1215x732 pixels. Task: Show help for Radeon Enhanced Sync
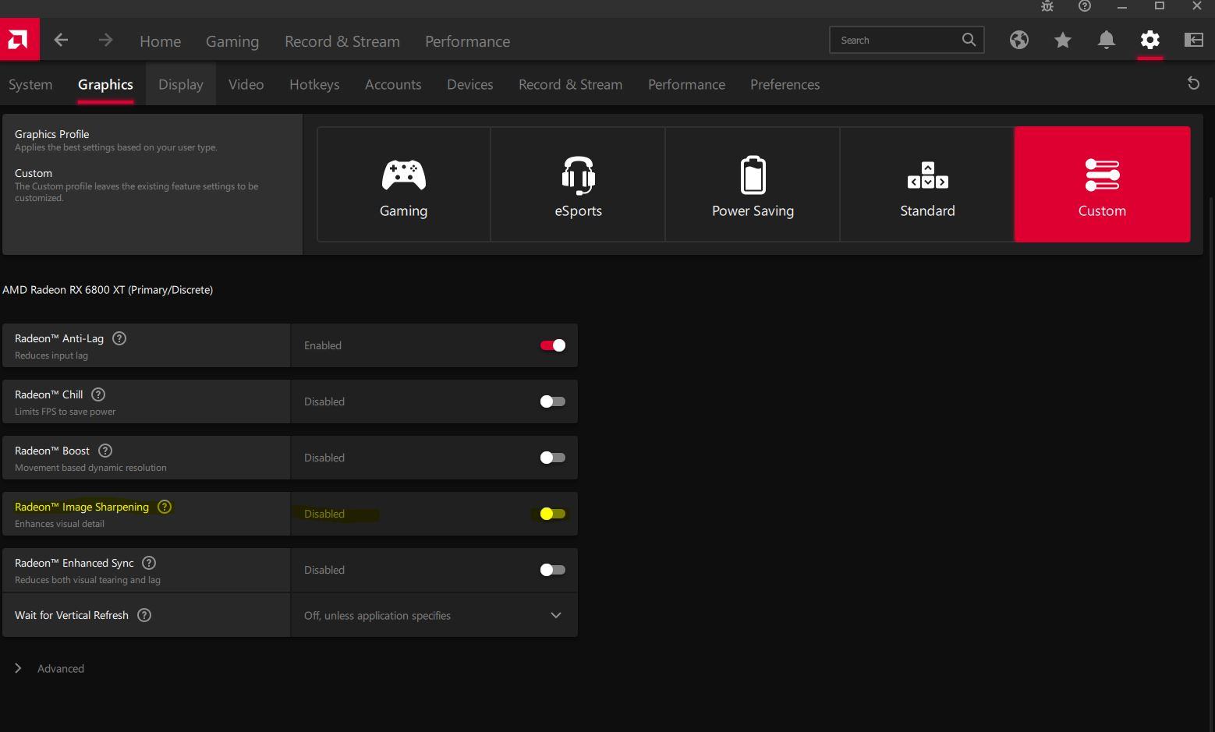(149, 563)
